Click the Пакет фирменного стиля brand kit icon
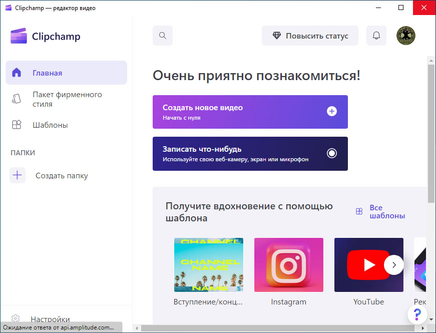The width and height of the screenshot is (436, 333). 17,99
